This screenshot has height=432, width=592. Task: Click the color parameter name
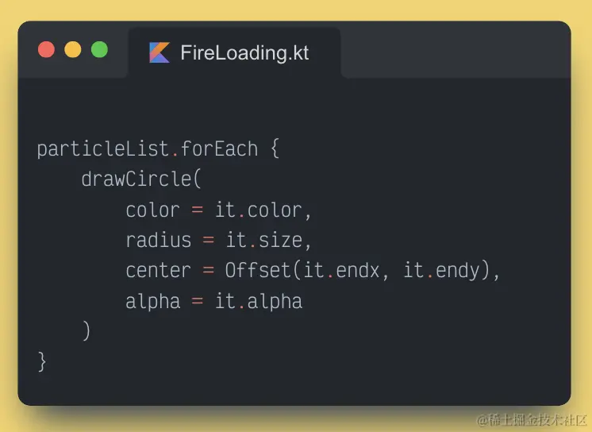coord(152,210)
